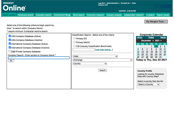Select the Primary SIC radio button

pos(75,38)
